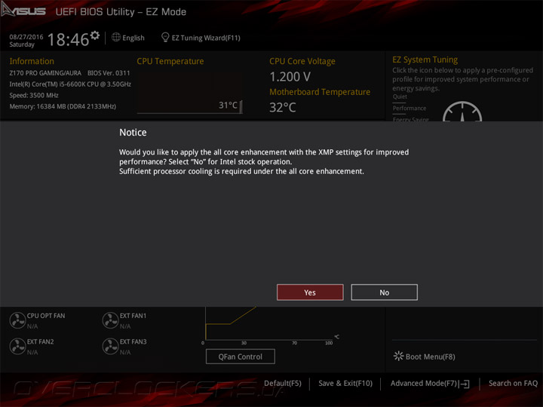Click the ASUS logo

(23, 10)
